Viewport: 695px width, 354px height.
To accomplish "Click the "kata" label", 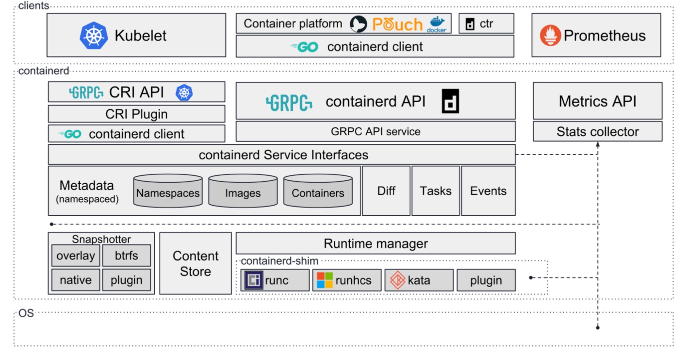I will tap(419, 280).
